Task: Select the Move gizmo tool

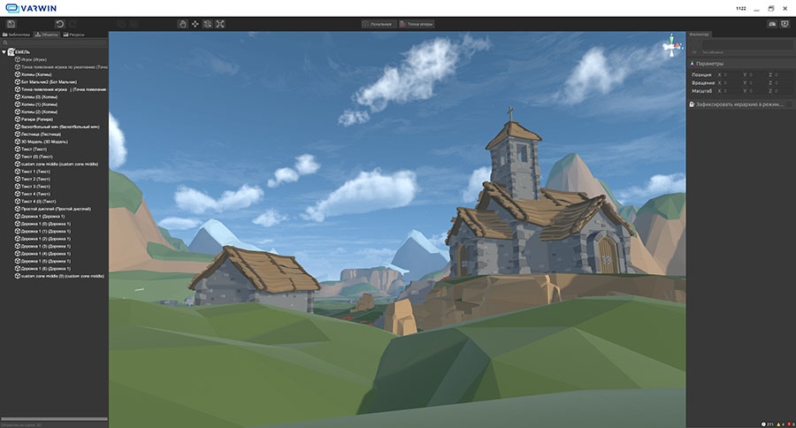Action: (195, 24)
